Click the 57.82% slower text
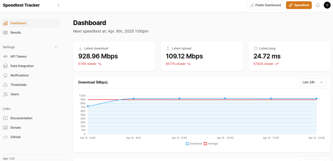The image size is (333, 161). click(263, 64)
